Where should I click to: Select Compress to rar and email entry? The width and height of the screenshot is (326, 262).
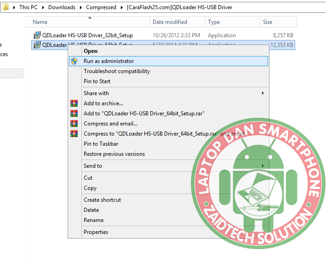[x=168, y=134]
